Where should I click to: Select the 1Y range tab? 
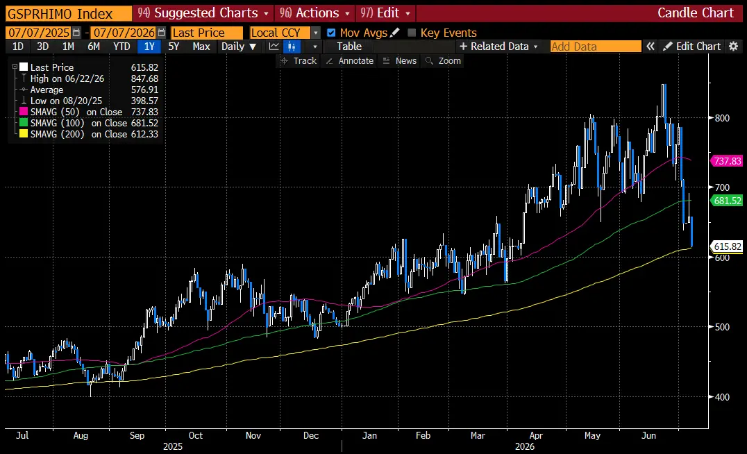pos(149,47)
